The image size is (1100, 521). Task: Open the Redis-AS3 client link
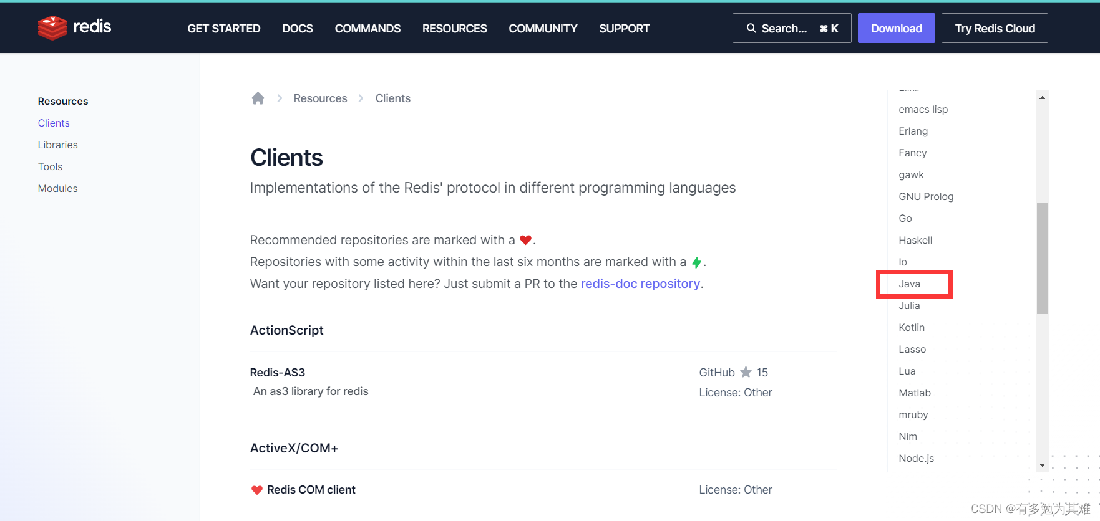tap(278, 373)
